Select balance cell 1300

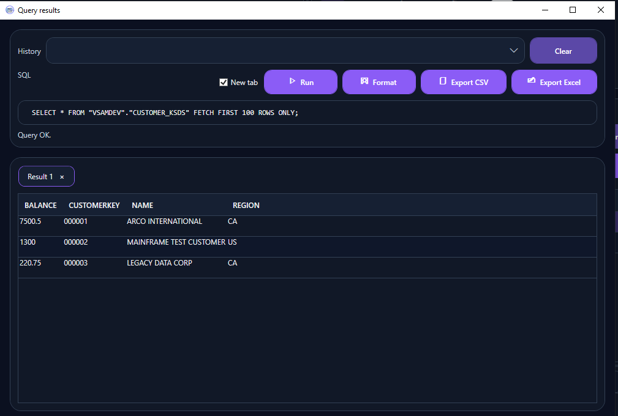(x=28, y=242)
